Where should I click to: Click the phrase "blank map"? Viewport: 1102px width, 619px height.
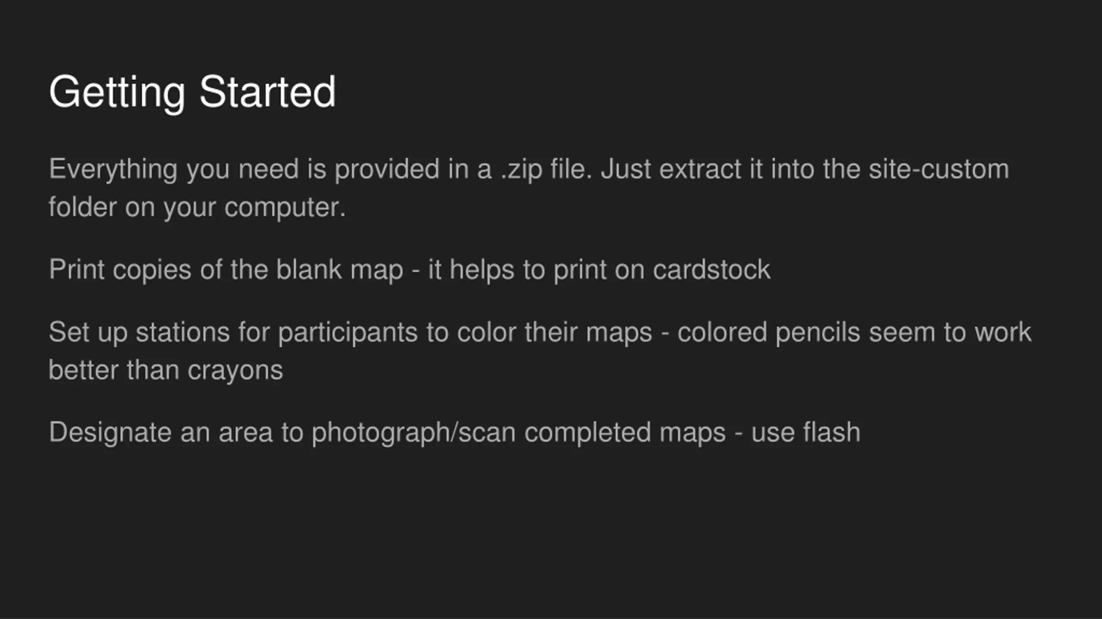(x=340, y=271)
